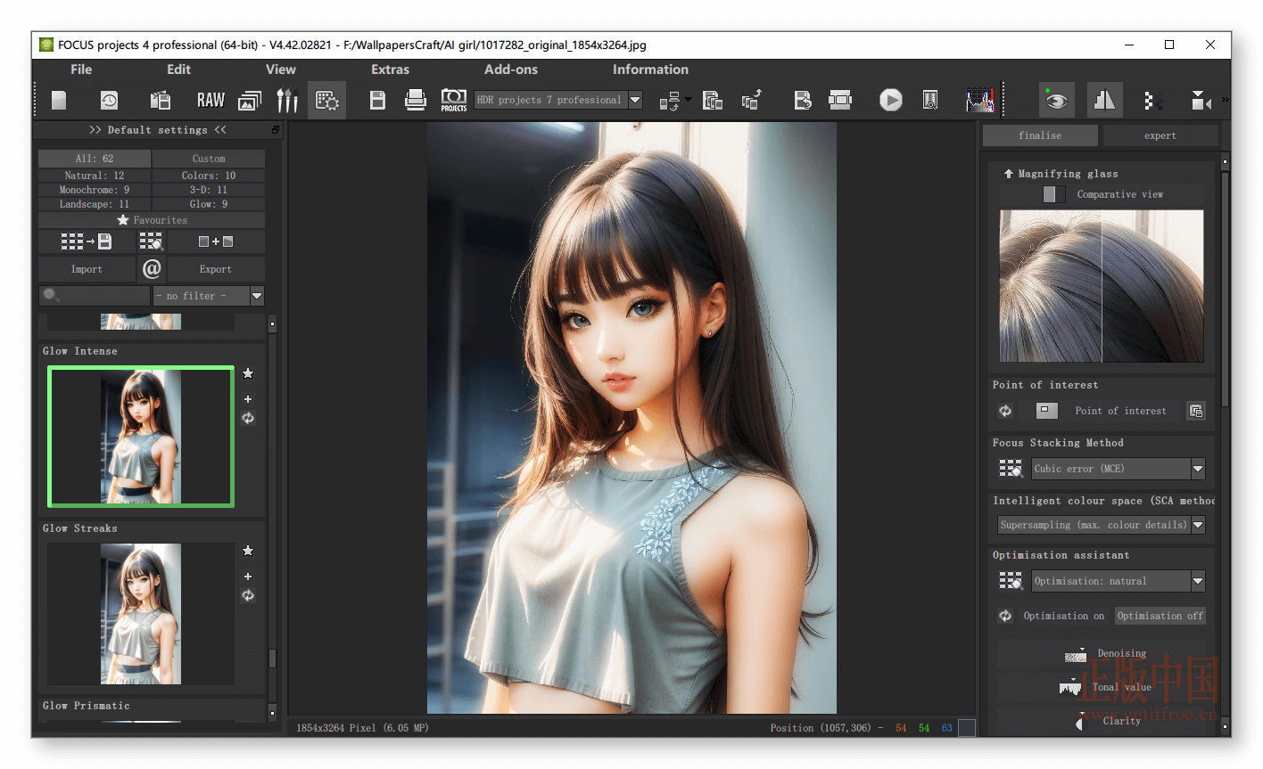Screen dimensions: 1263x769
Task: Filter presets by 3-D: 11
Action: (x=209, y=190)
